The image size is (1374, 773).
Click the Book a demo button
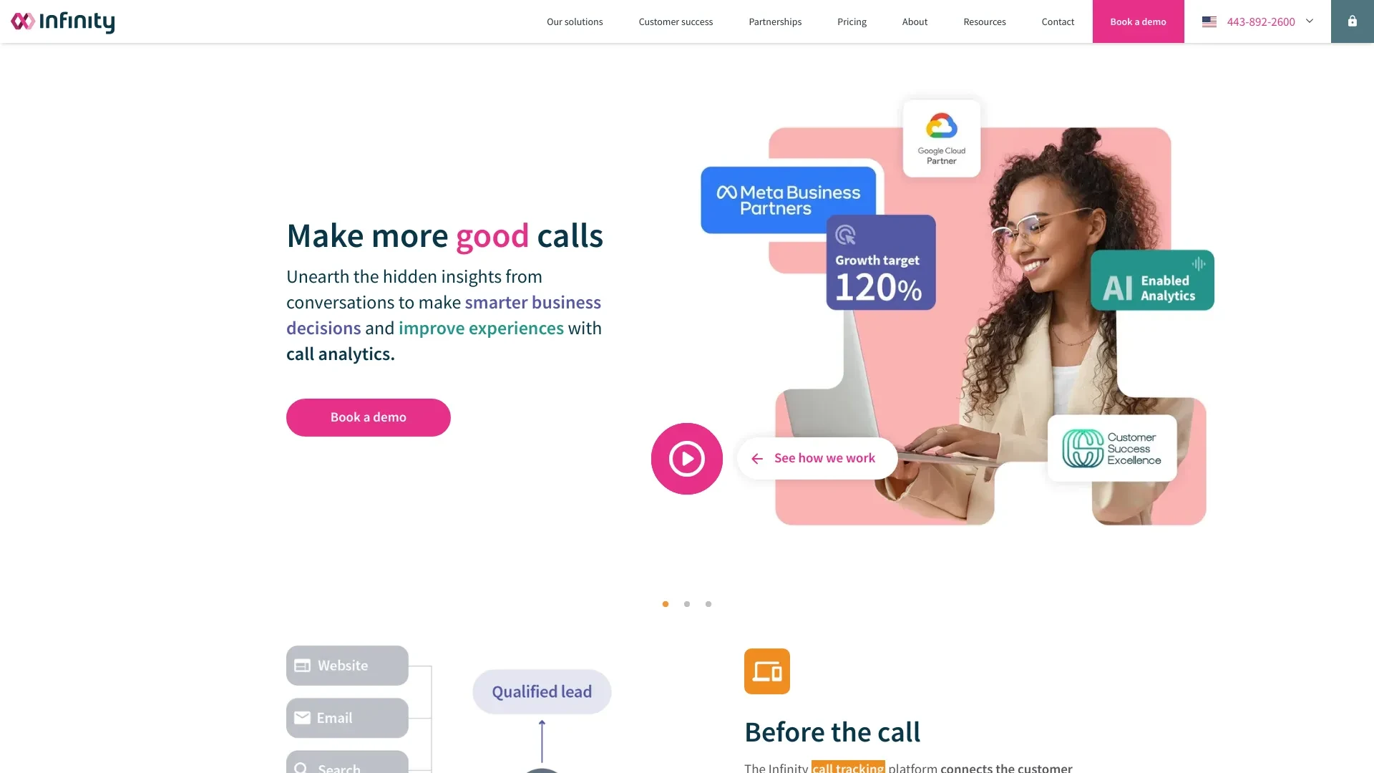click(368, 417)
